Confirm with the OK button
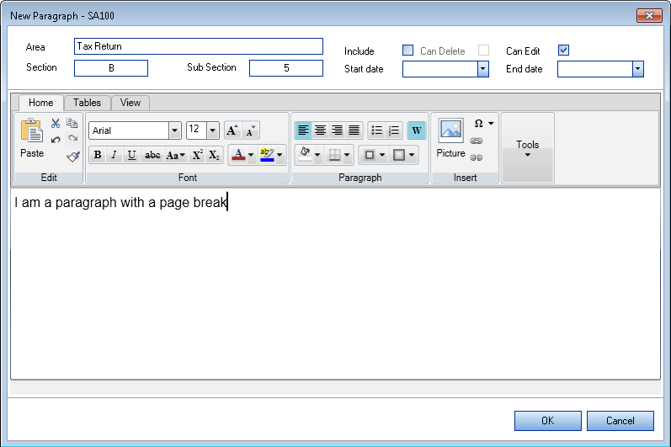 pyautogui.click(x=548, y=420)
